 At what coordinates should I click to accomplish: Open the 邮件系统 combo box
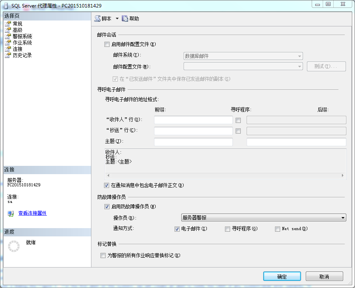pos(243,56)
